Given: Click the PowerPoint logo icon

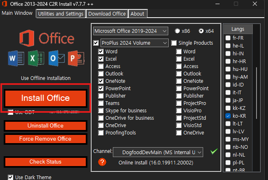Looking at the screenshot, I should 76,58.
